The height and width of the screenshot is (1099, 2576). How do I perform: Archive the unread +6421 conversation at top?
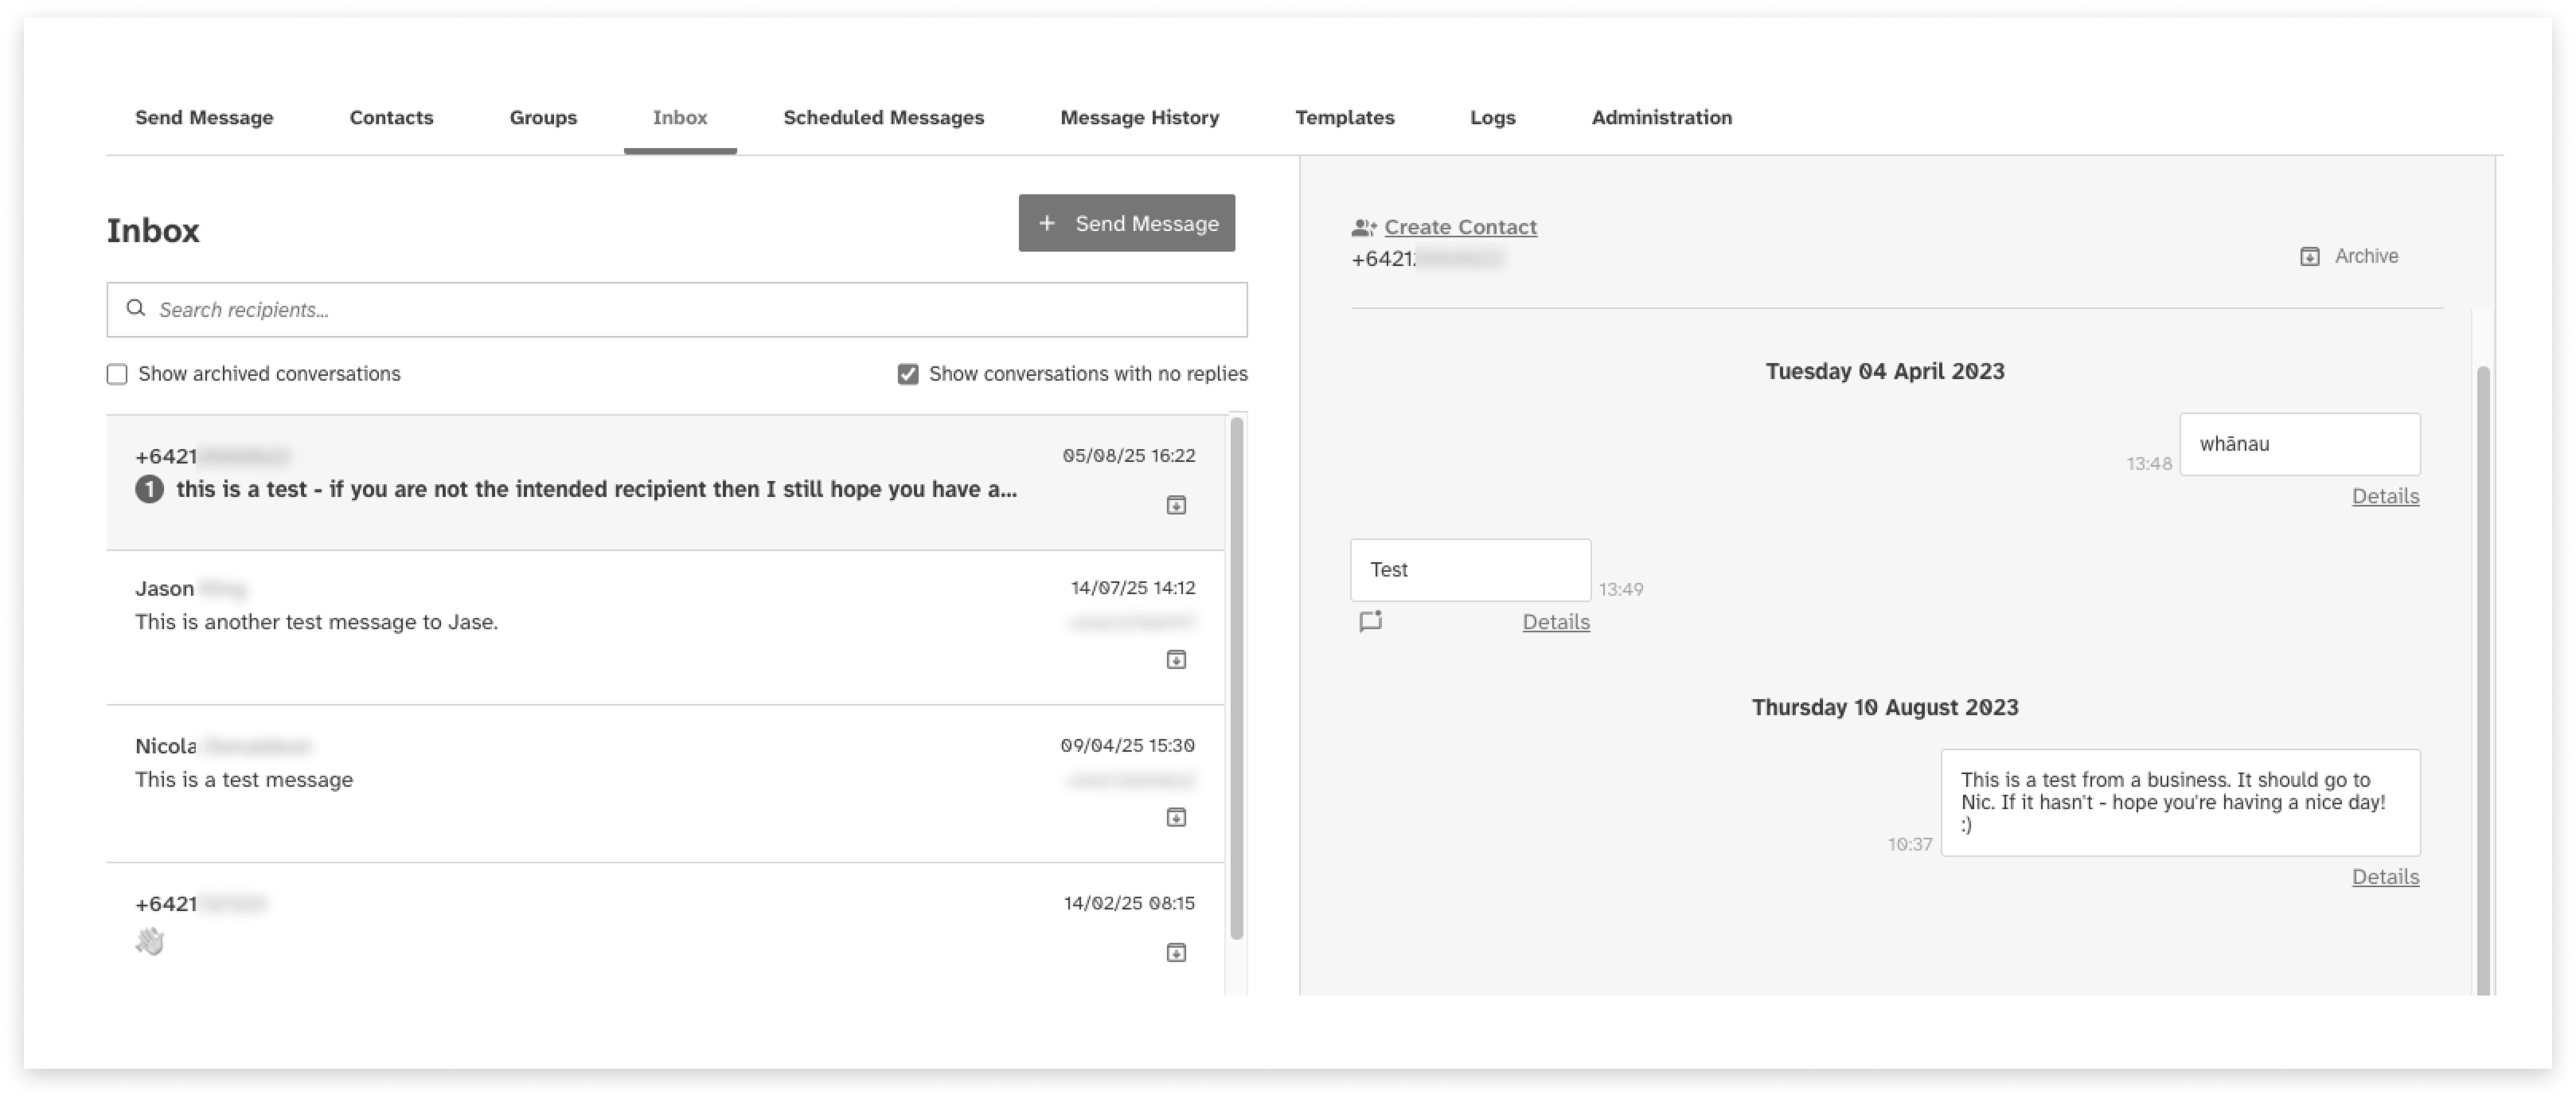pyautogui.click(x=1177, y=505)
